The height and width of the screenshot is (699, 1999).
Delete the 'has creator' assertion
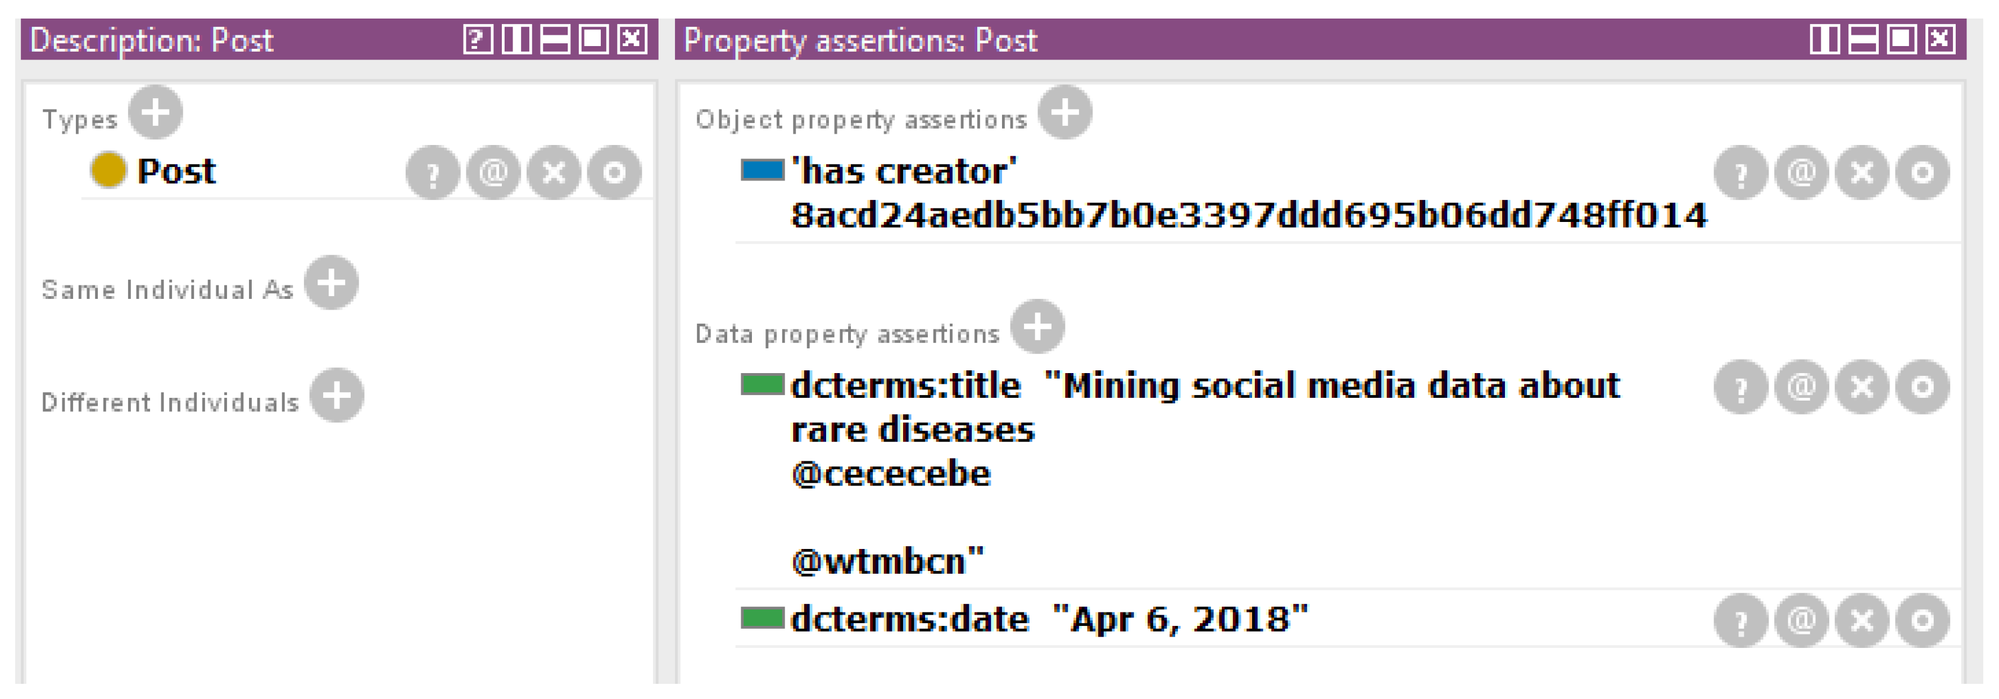click(x=1862, y=173)
